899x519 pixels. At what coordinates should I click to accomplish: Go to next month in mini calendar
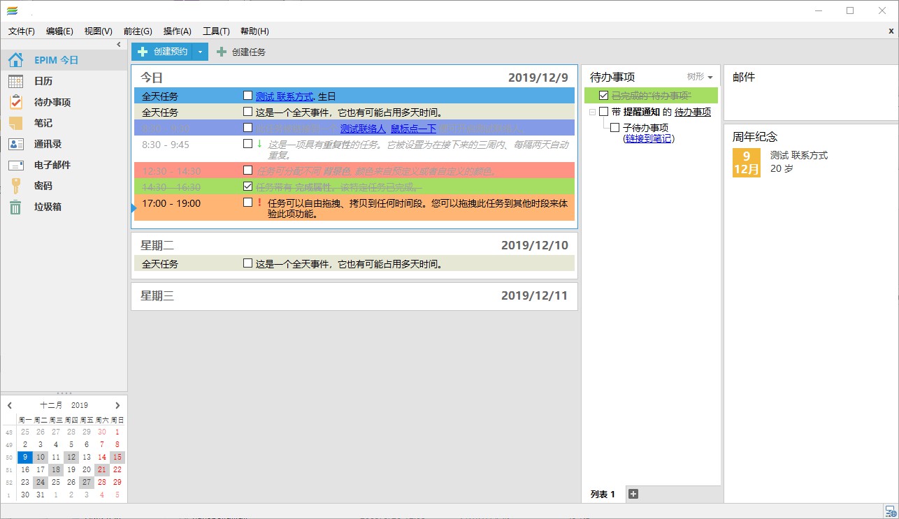tap(117, 405)
